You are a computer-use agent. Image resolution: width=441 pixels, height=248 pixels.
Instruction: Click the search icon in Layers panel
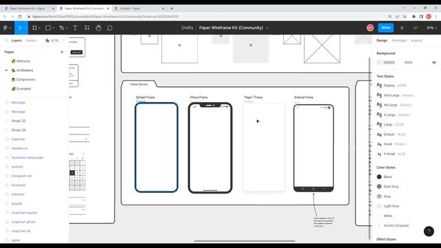point(6,41)
